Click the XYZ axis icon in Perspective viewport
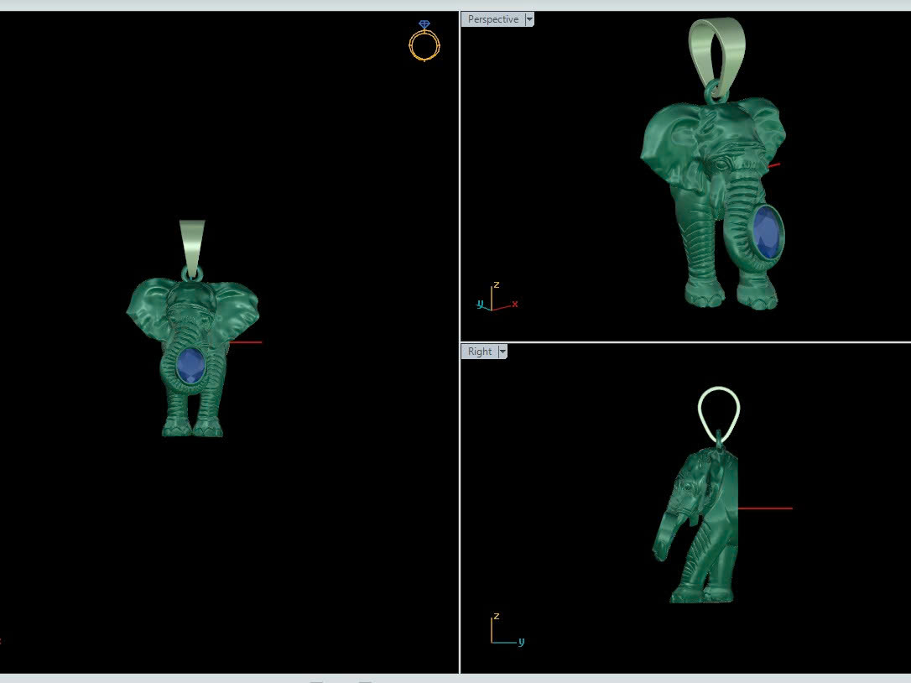Image resolution: width=911 pixels, height=683 pixels. pos(496,300)
